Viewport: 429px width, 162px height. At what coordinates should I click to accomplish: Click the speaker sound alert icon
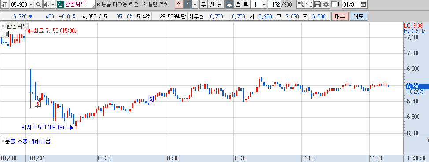(x=47, y=4)
